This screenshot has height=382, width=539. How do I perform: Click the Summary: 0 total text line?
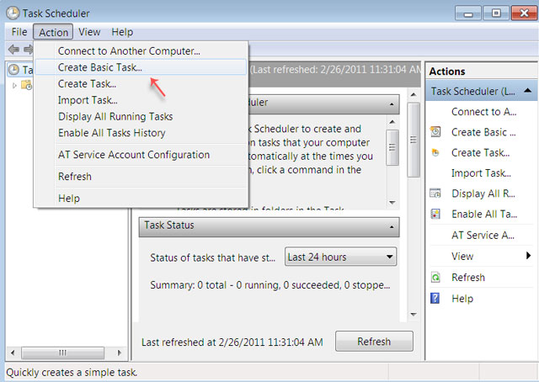pos(270,285)
